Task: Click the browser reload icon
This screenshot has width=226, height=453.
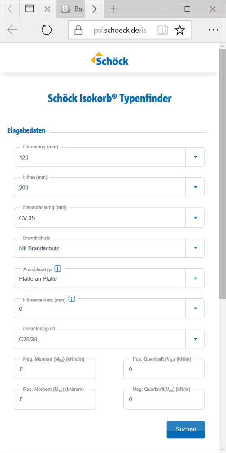Action: [46, 30]
